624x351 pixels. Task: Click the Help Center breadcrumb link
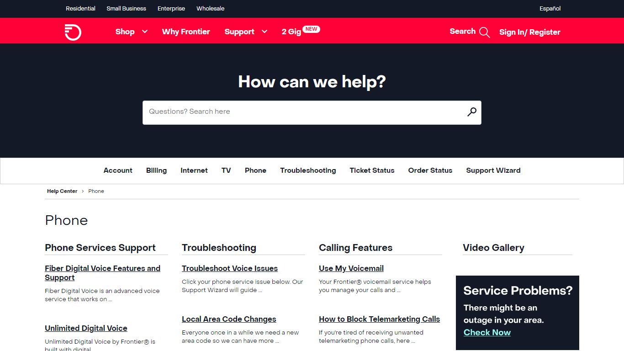tap(62, 191)
